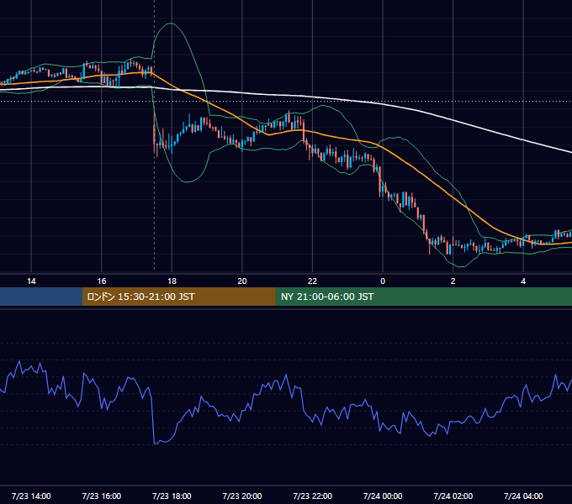
Task: Click the NY 21:00-06:00 JST session bar
Action: 423,297
